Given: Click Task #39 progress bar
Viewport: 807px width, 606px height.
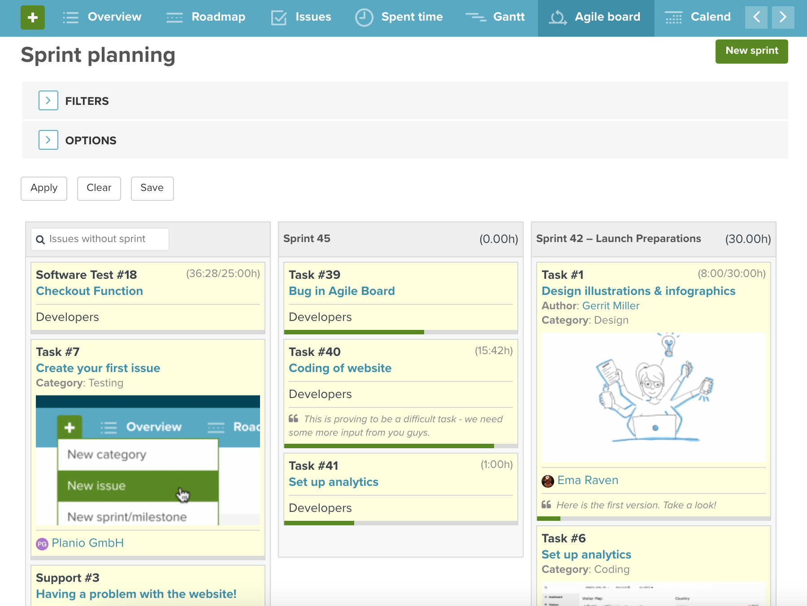Looking at the screenshot, I should pyautogui.click(x=401, y=332).
